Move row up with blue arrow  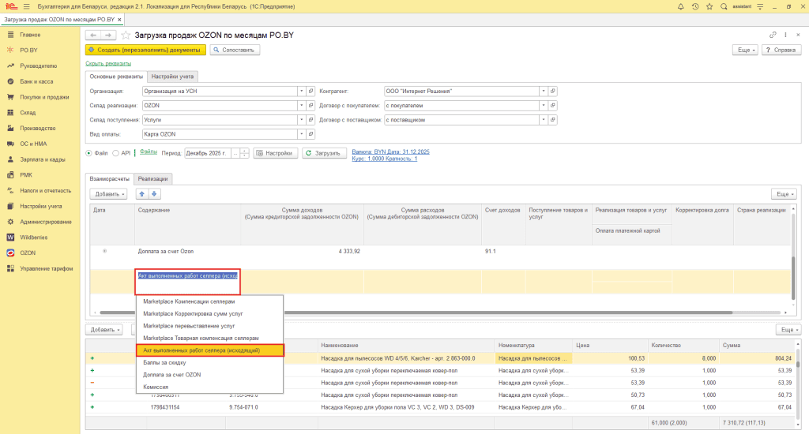coord(142,194)
